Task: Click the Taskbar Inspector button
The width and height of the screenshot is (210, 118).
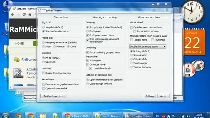Action: click(53, 96)
